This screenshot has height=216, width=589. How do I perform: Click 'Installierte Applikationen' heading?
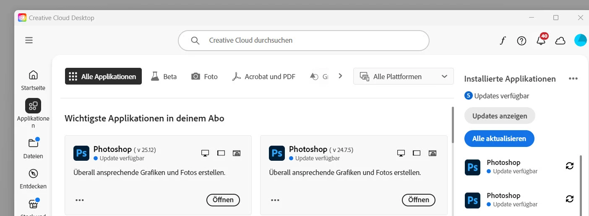click(x=510, y=79)
